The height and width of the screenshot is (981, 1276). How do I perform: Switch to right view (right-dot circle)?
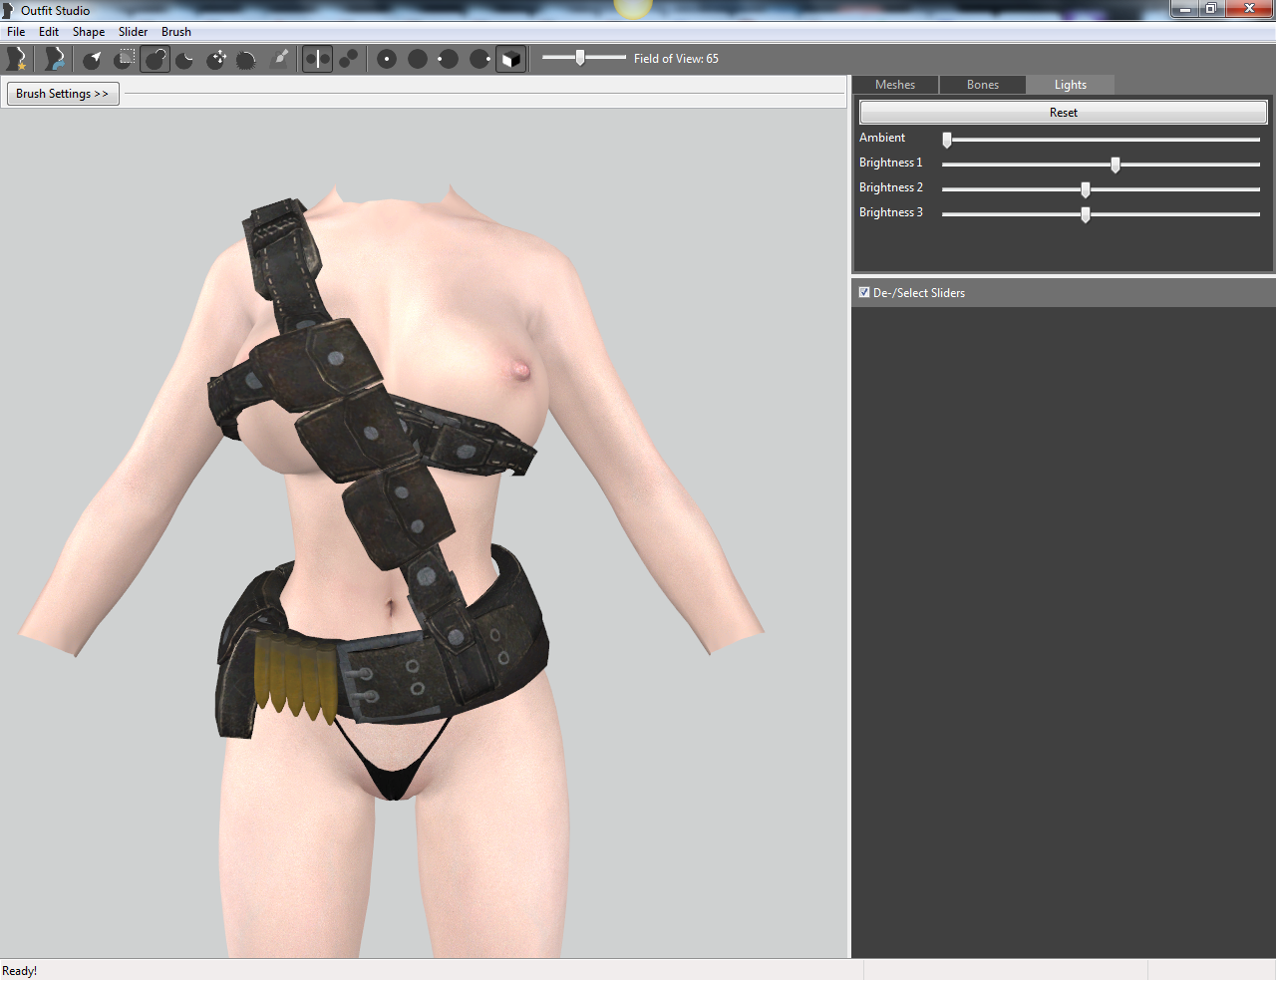tap(479, 59)
